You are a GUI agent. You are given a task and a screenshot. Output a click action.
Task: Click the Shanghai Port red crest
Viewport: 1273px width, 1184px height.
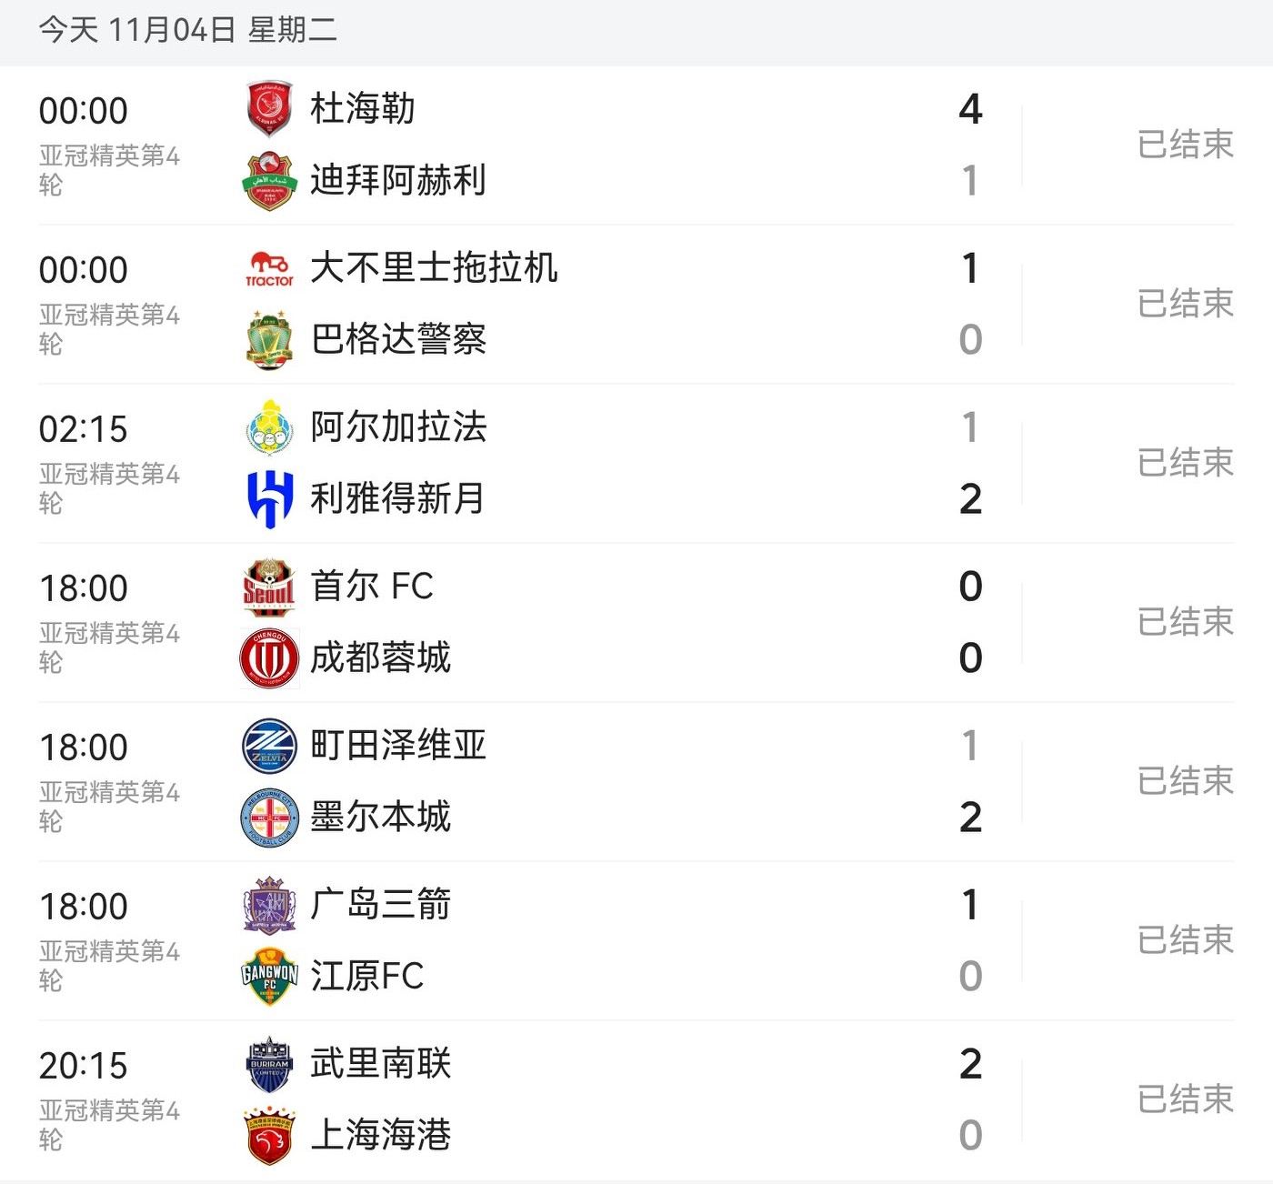click(269, 1136)
